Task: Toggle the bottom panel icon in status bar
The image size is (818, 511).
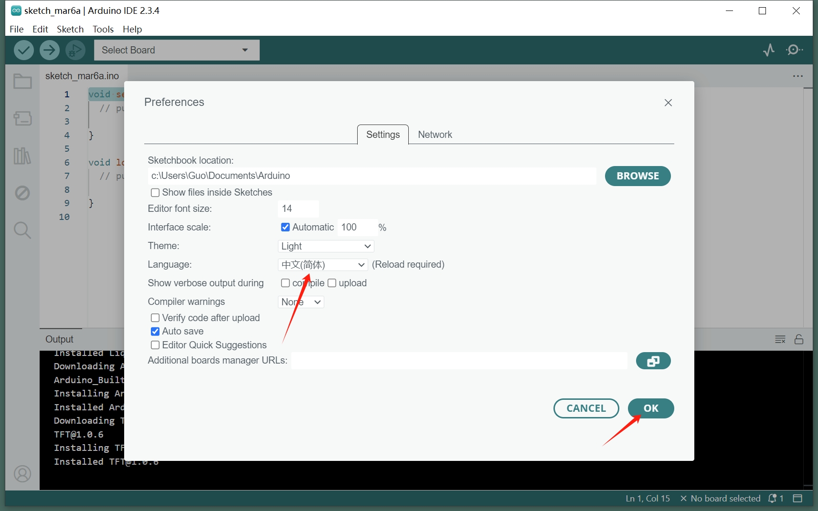Action: [797, 498]
